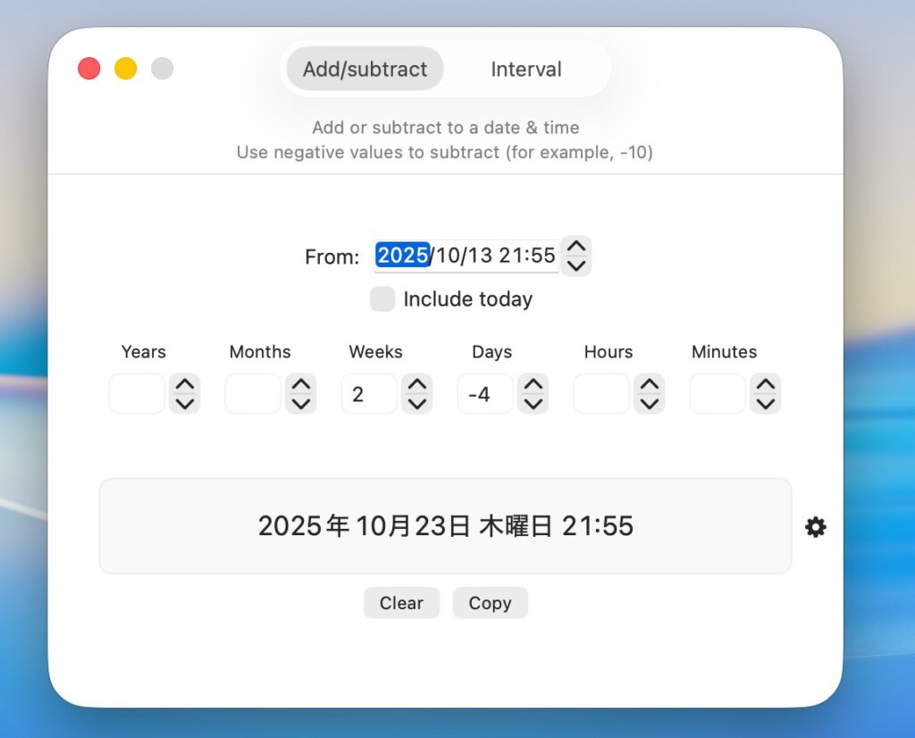Click the Hours input field

click(601, 394)
